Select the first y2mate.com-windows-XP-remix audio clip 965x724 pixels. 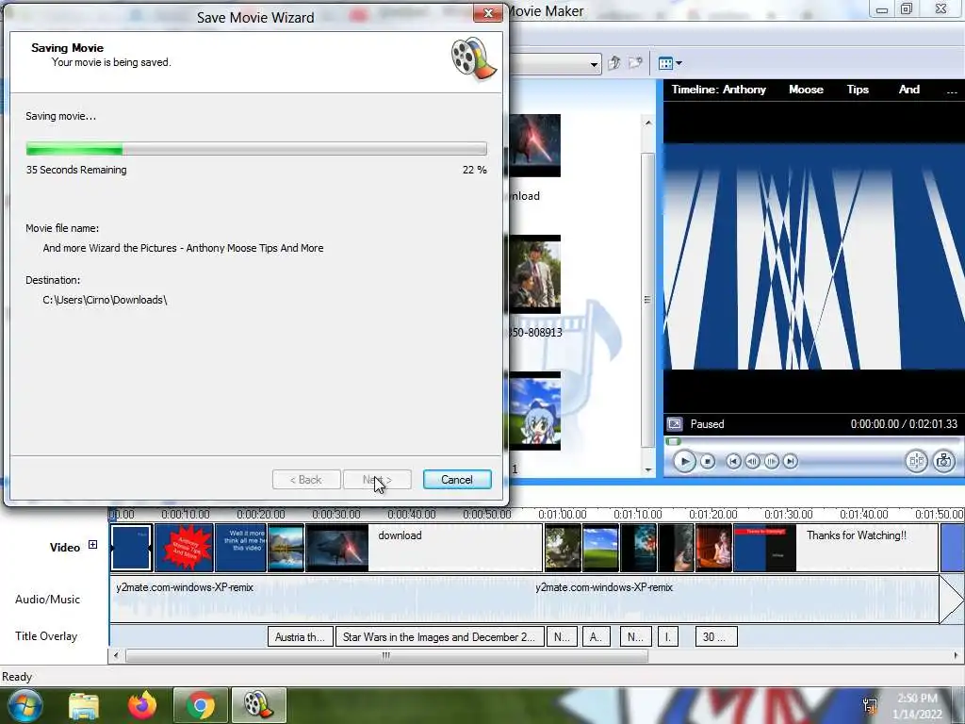(x=320, y=599)
